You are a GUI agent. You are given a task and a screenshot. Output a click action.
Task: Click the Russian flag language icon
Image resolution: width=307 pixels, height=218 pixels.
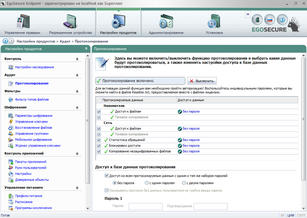pos(270,20)
